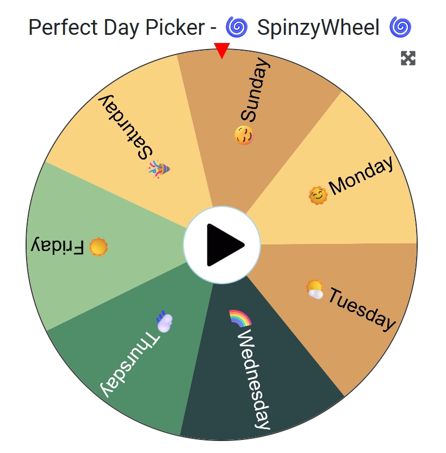The height and width of the screenshot is (453, 446).
Task: Click the woozy face emoji beside Sunday
Action: pos(244,135)
